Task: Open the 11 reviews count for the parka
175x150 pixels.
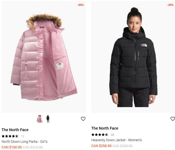Action: point(23,136)
